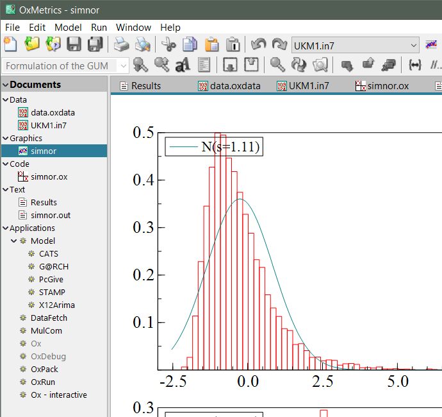
Task: Click the Redo arrow icon
Action: (279, 44)
